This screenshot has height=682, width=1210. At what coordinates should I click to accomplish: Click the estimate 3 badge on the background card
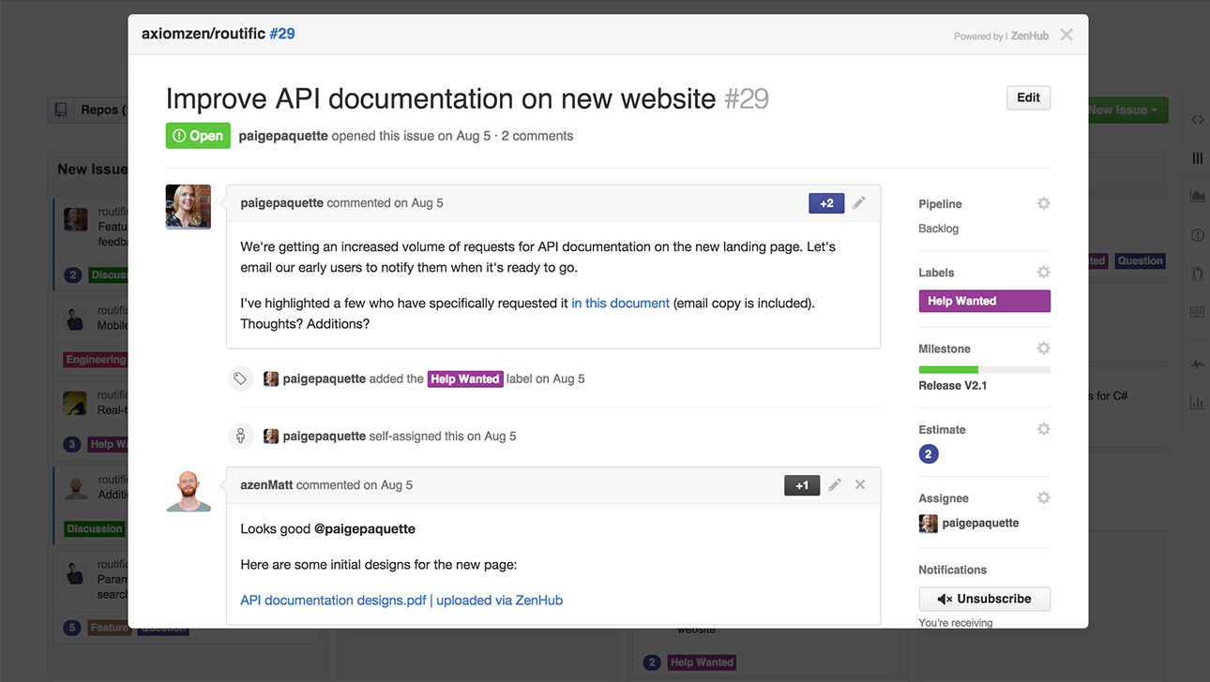pos(72,444)
